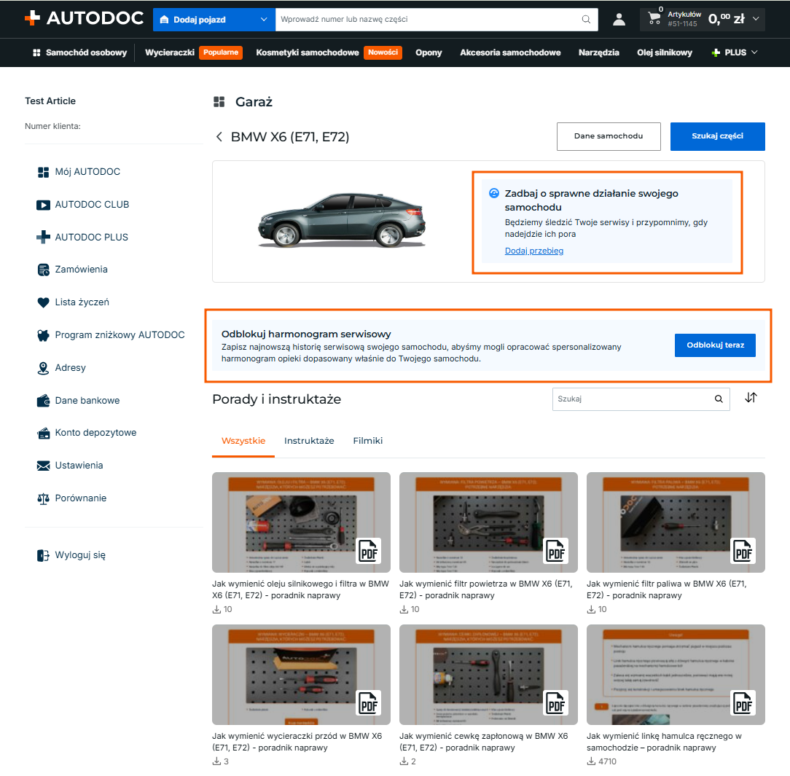Switch to the Filmiki tab

[368, 441]
